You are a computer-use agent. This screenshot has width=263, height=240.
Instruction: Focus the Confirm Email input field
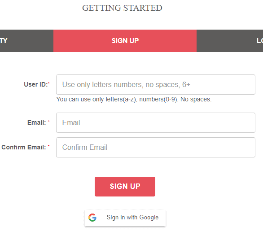pyautogui.click(x=156, y=147)
